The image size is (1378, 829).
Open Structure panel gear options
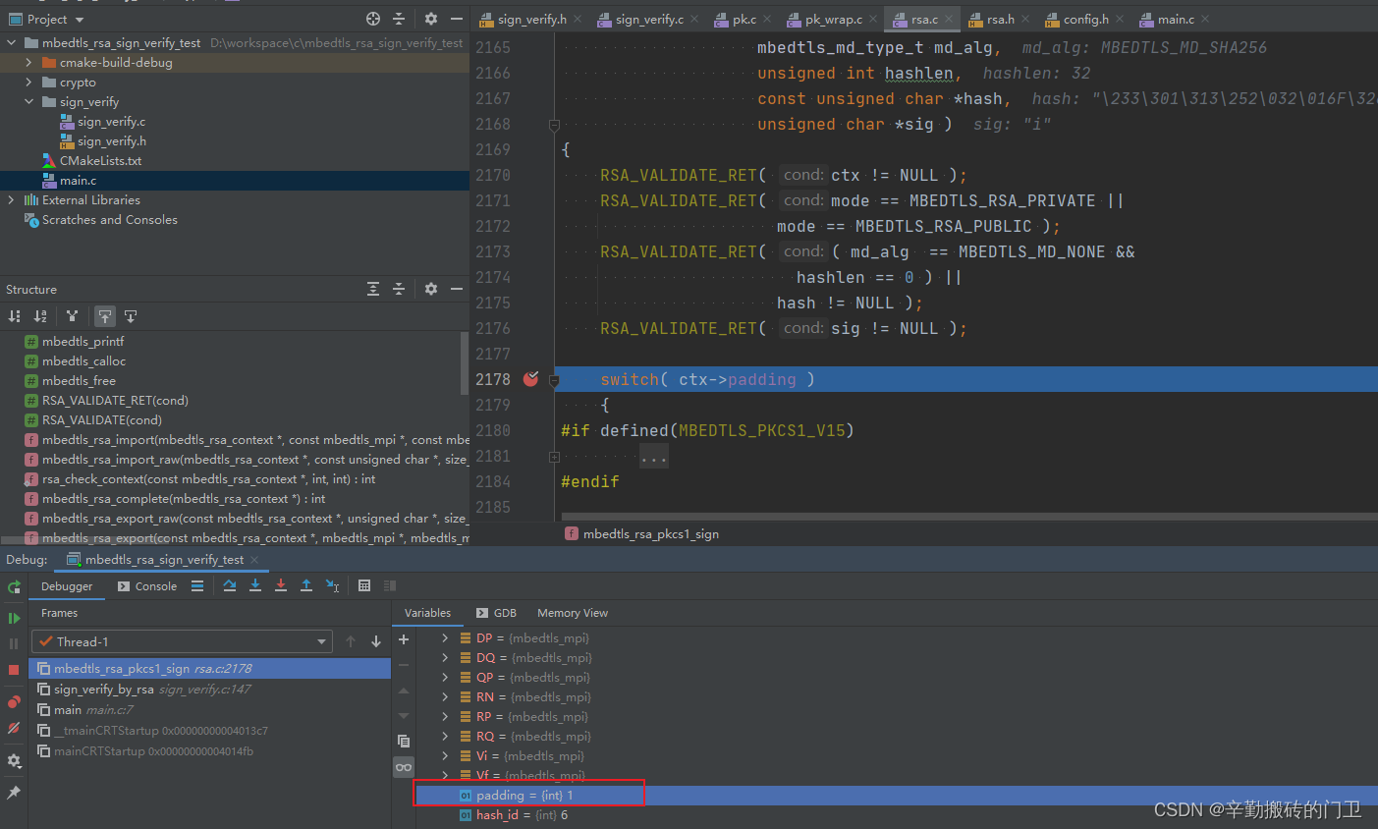click(x=431, y=289)
